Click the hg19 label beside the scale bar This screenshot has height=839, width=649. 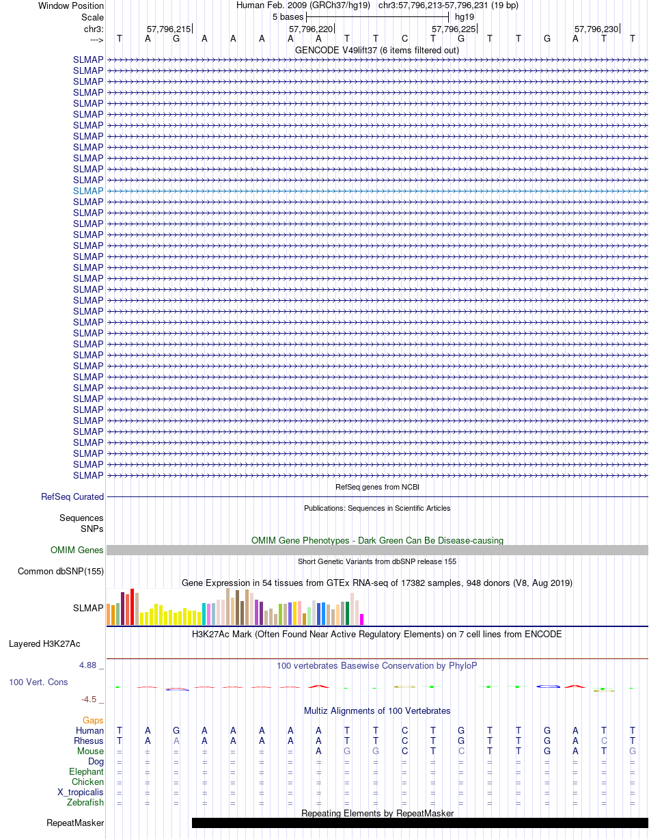pyautogui.click(x=465, y=16)
